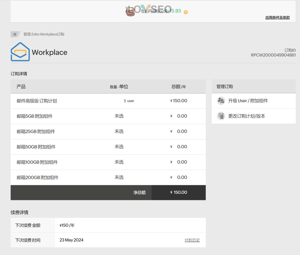The width and height of the screenshot is (300, 255).
Task: Click the home breadcrumb icon
Action: click(15, 34)
